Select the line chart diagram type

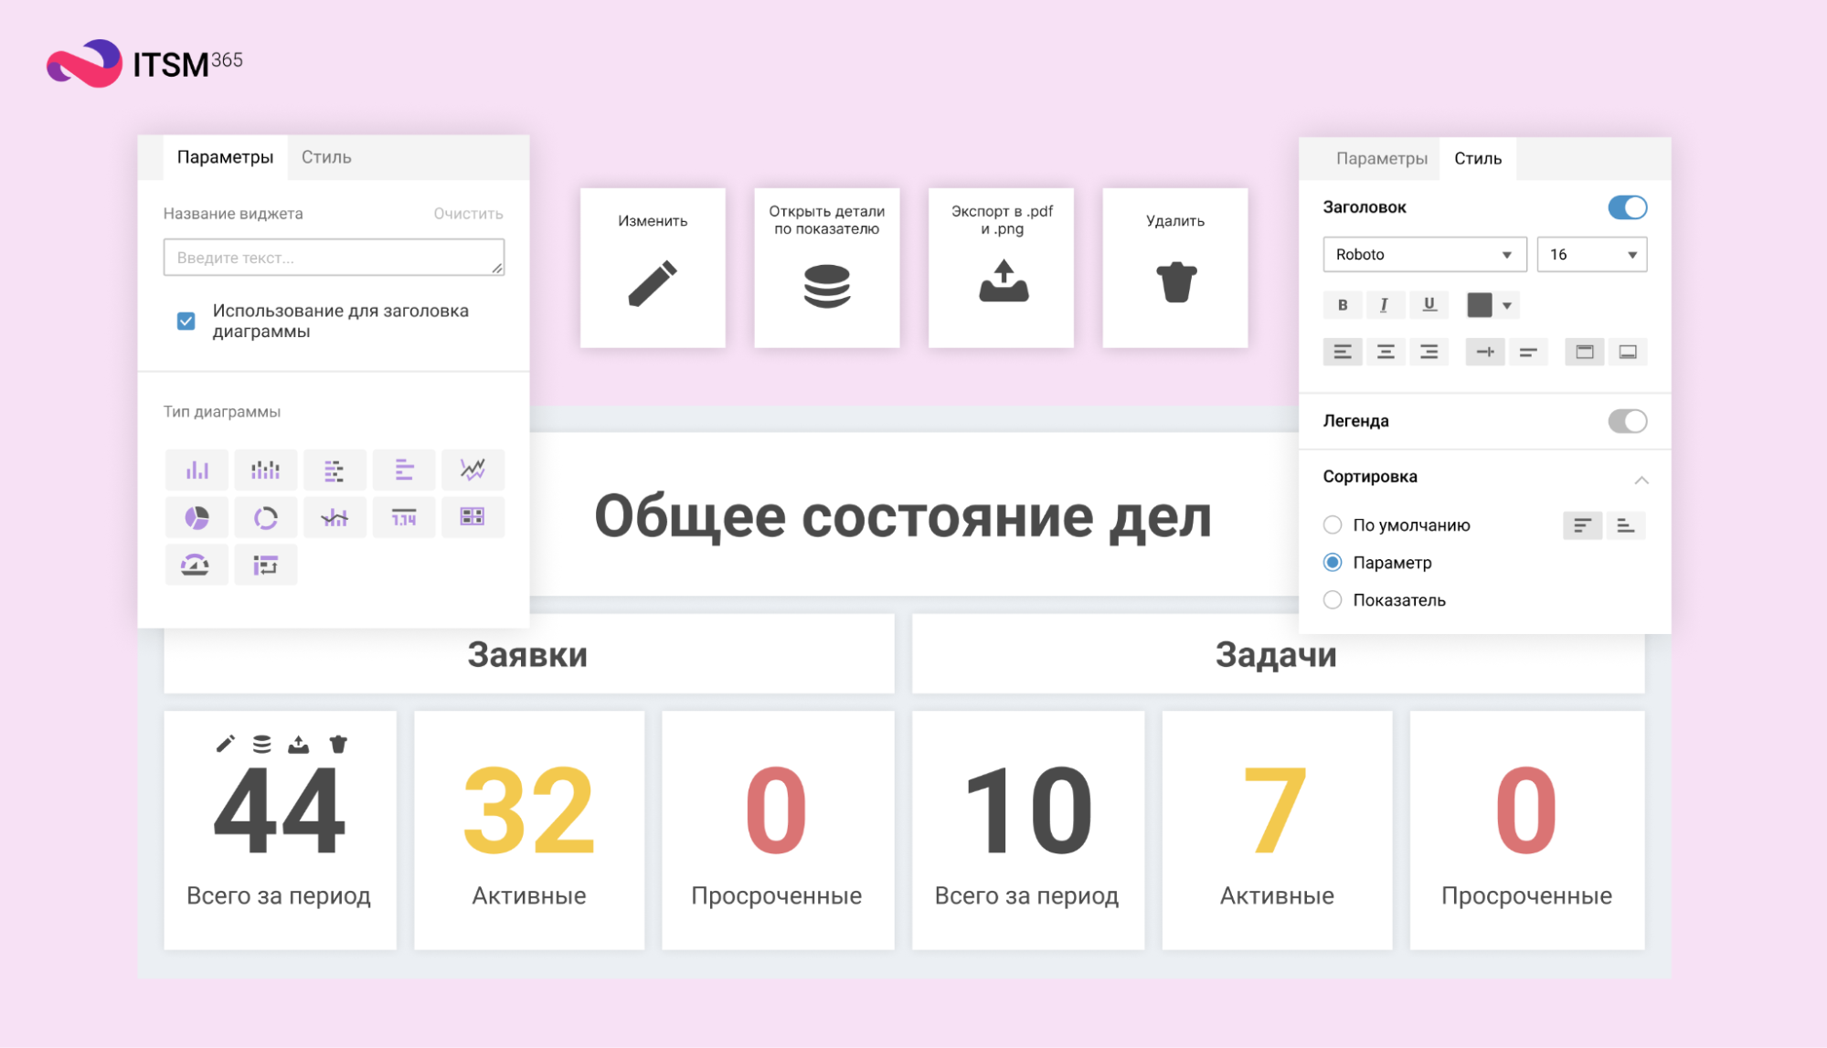point(473,470)
